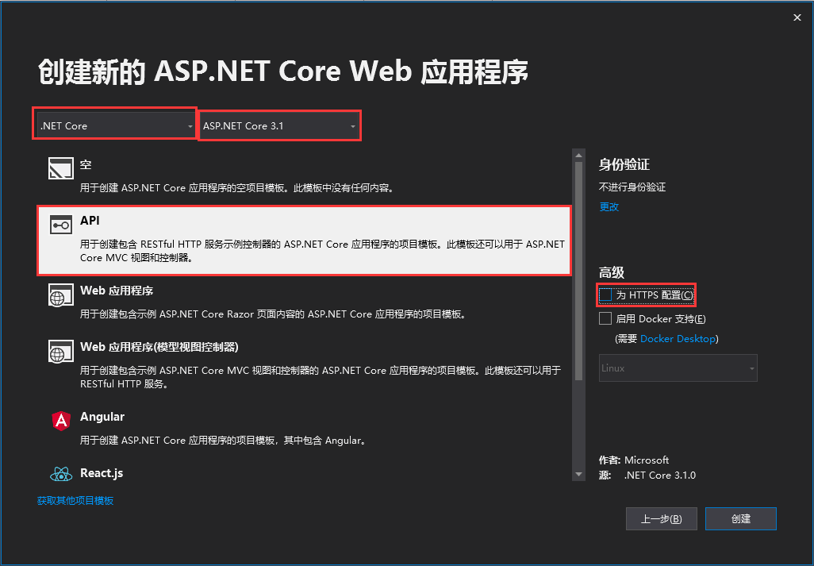The height and width of the screenshot is (566, 814).
Task: Click the Docker Desktop link
Action: [x=678, y=337]
